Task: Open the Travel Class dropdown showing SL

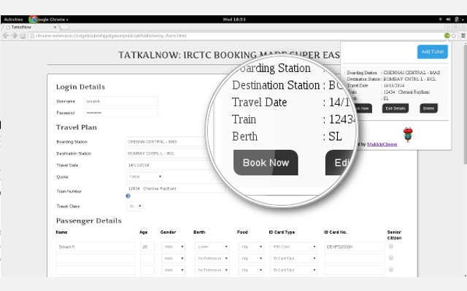Action: click(134, 206)
